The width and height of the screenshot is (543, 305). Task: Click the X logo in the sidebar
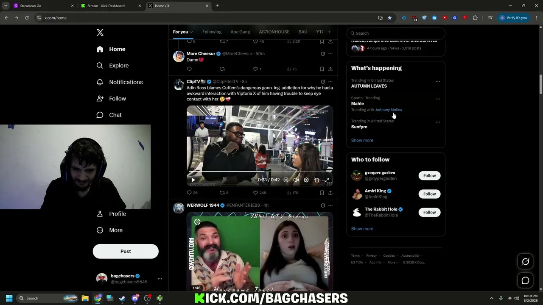[x=100, y=33]
